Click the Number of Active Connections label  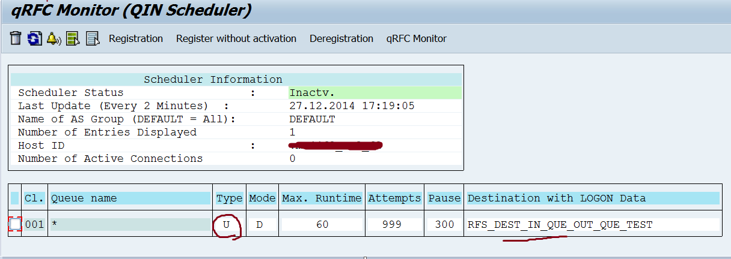(x=110, y=158)
